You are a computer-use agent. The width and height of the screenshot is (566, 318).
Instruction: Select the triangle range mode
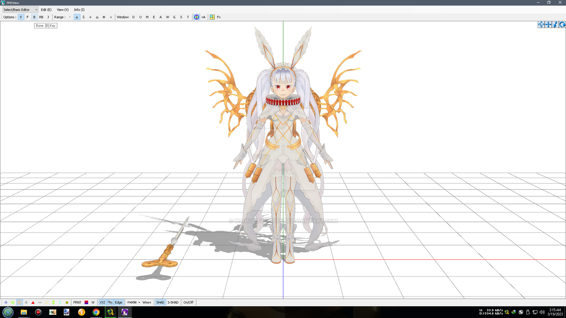(97, 17)
